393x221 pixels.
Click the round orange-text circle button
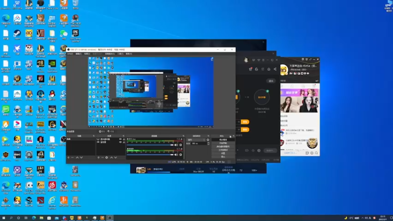[262, 97]
